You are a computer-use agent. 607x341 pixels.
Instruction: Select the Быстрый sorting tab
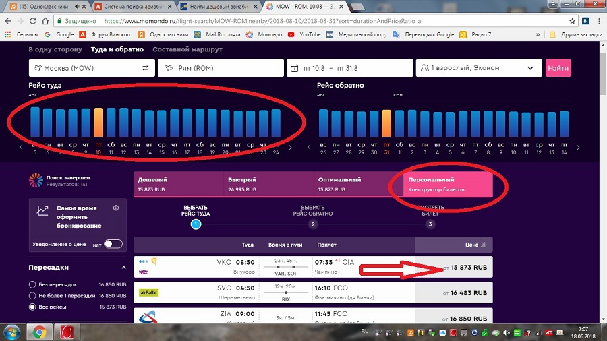coord(268,184)
